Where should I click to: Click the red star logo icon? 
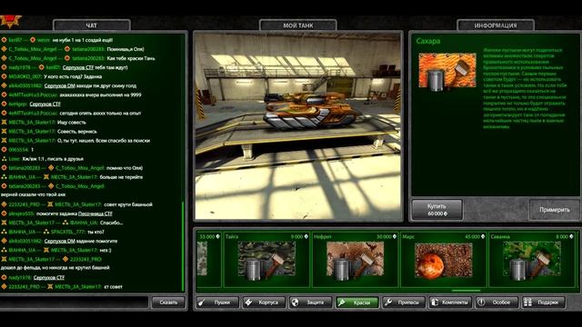tap(10, 22)
